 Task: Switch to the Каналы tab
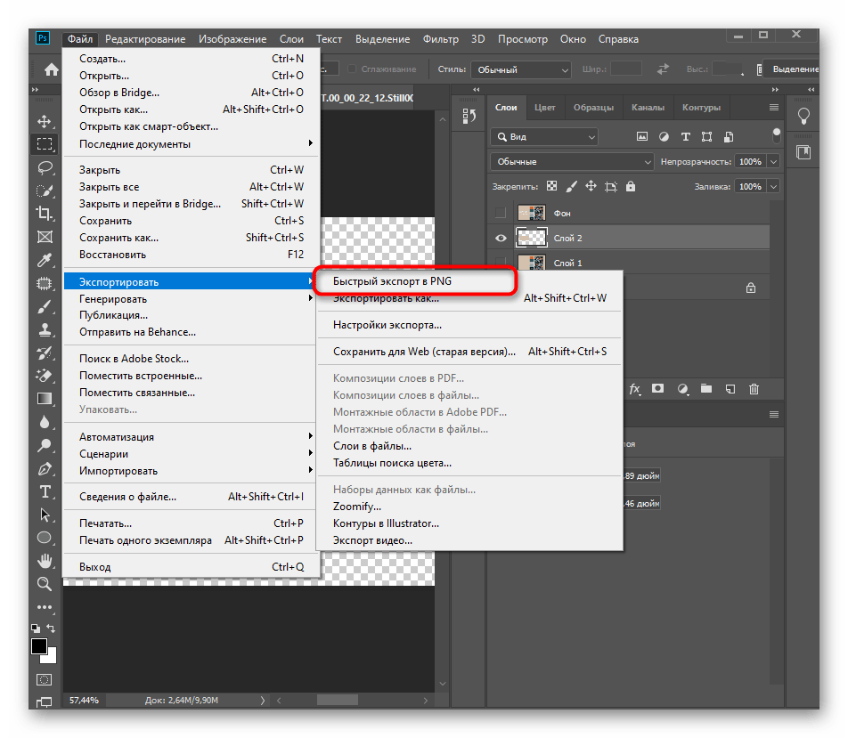(x=648, y=108)
